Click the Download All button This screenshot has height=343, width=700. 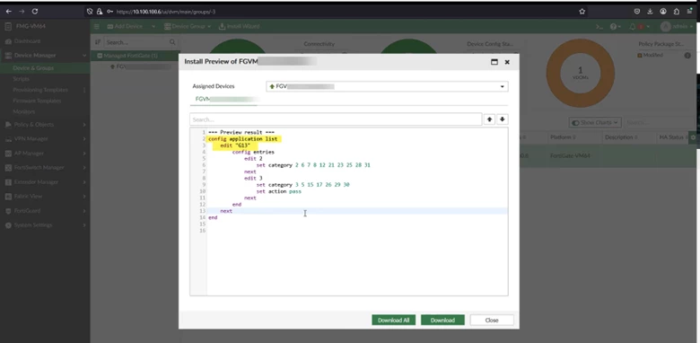393,321
